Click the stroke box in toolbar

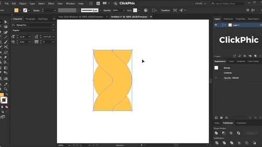click(x=4, y=100)
